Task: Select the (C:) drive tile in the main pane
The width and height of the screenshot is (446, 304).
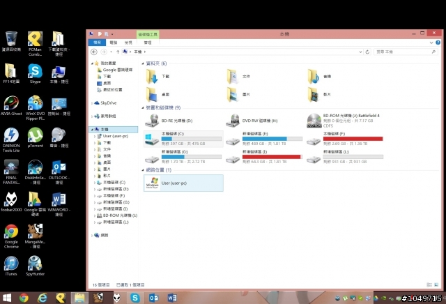Action: pos(183,139)
